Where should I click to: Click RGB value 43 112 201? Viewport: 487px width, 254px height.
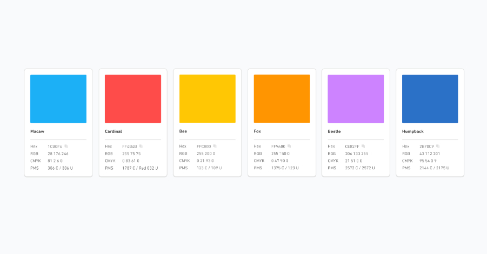point(430,153)
